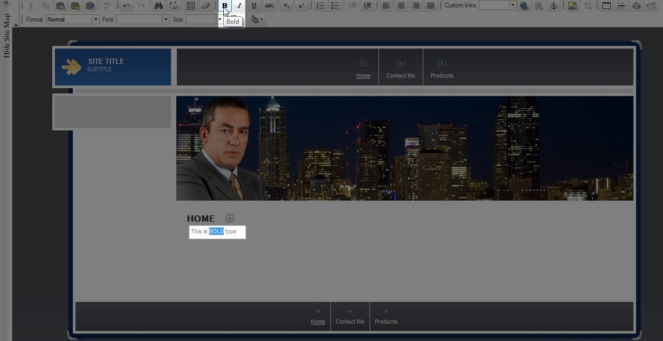Click the Bold formatting button

pyautogui.click(x=224, y=6)
